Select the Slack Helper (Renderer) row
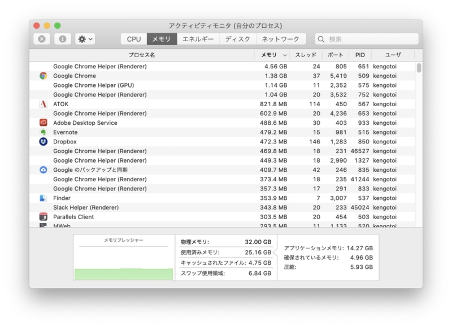 pyautogui.click(x=222, y=207)
